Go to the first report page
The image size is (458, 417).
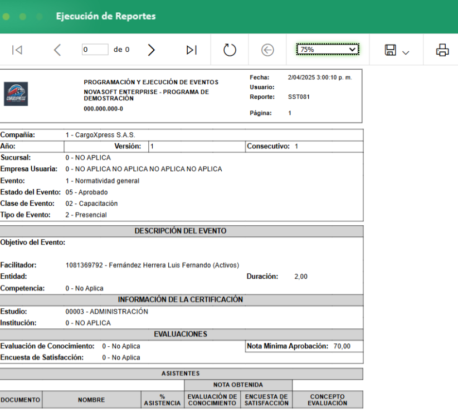coord(17,50)
